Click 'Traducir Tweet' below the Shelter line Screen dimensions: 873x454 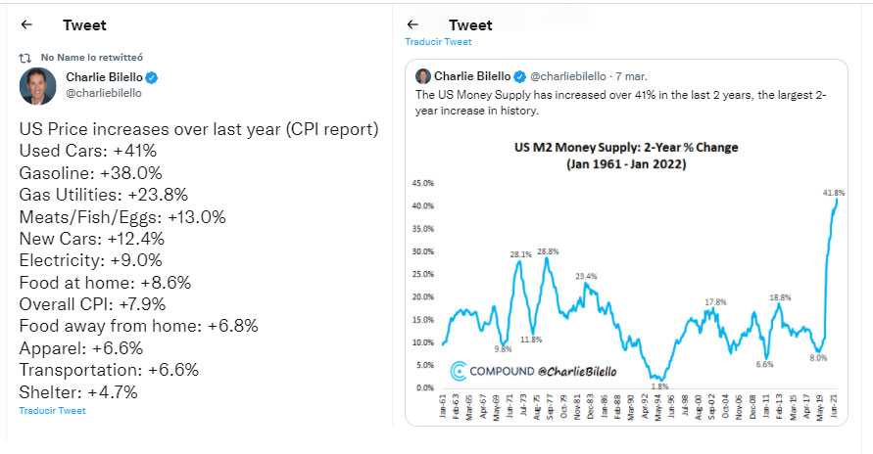coord(52,411)
